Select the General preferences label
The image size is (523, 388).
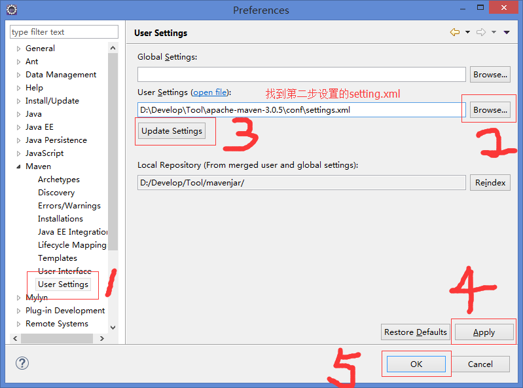click(x=40, y=48)
